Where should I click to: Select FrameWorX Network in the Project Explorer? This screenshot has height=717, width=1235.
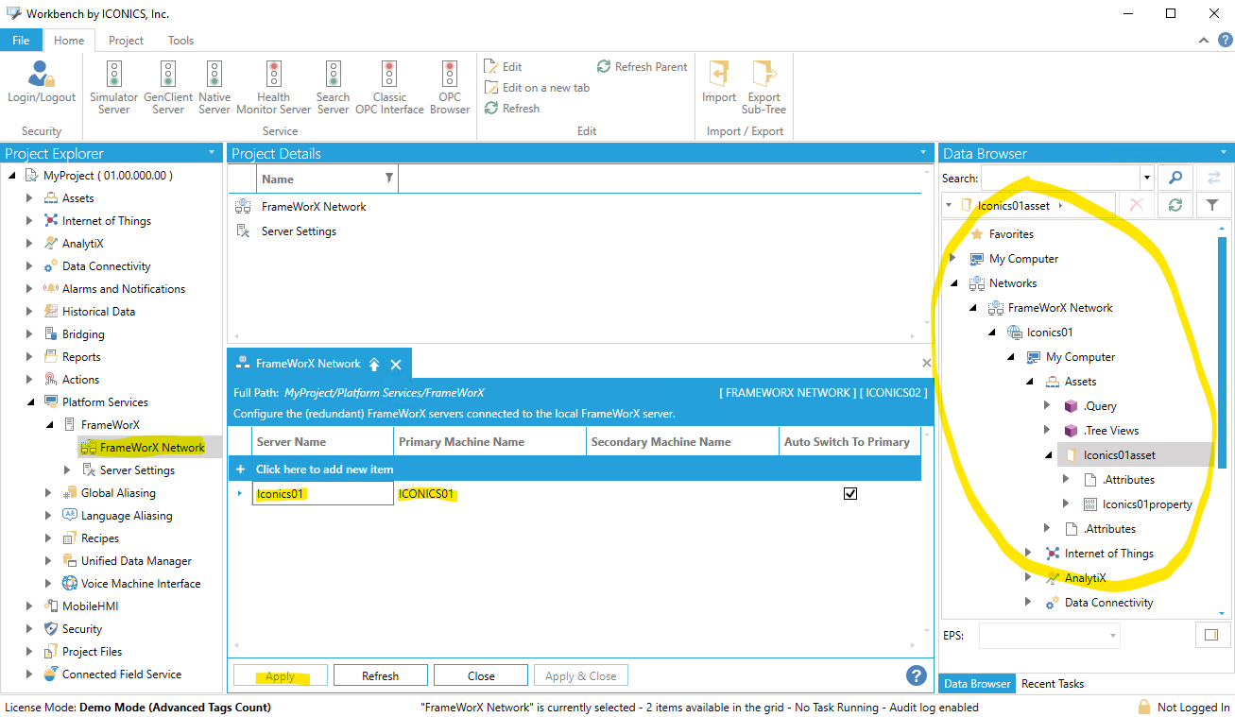(x=151, y=447)
